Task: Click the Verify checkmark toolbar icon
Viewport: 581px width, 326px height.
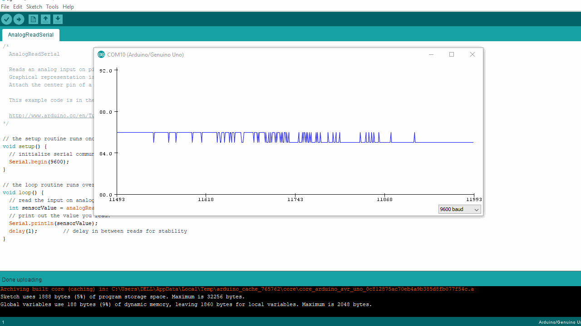Action: 6,19
